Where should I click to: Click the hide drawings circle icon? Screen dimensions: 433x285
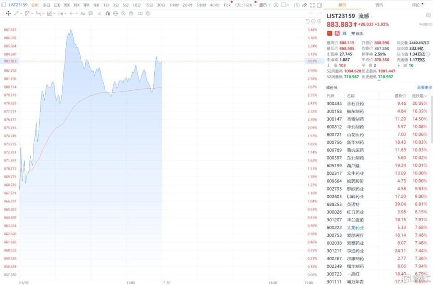pyautogui.click(x=115, y=13)
